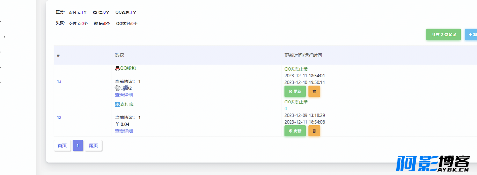477x175 pixels.
Task: Click the Alipay logo icon in row 12
Action: coord(117,104)
